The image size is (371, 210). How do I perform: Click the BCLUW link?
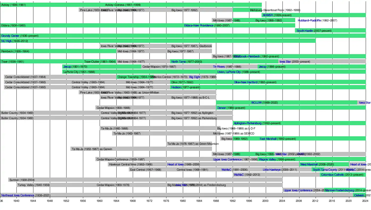click(x=256, y=102)
